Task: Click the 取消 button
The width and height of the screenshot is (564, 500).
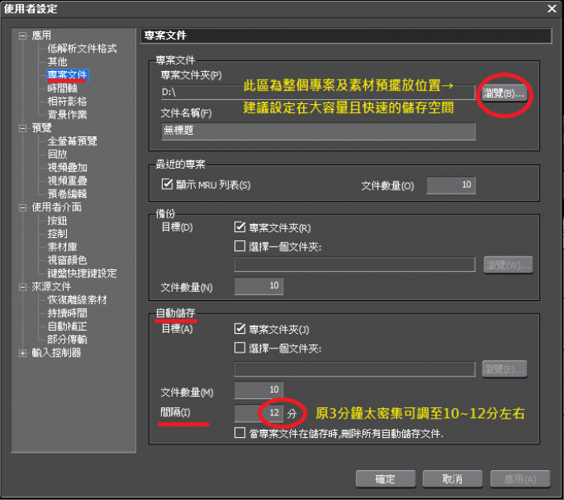Action: click(x=452, y=479)
